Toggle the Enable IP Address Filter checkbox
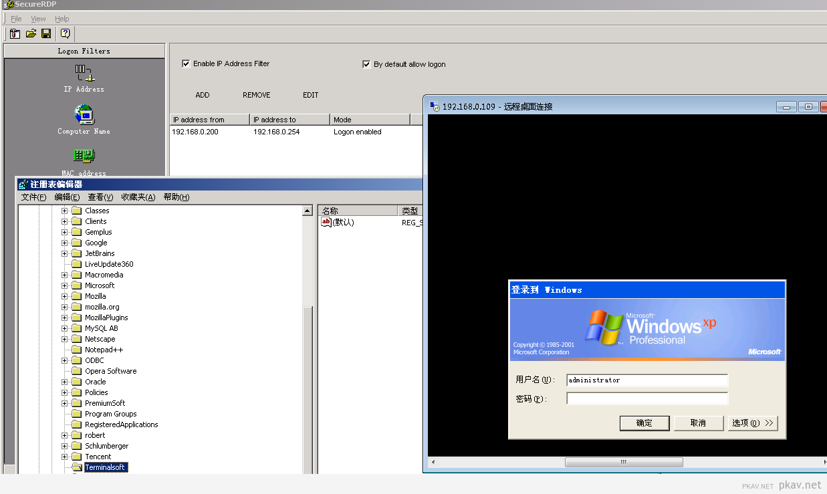This screenshot has width=827, height=494. pyautogui.click(x=186, y=64)
